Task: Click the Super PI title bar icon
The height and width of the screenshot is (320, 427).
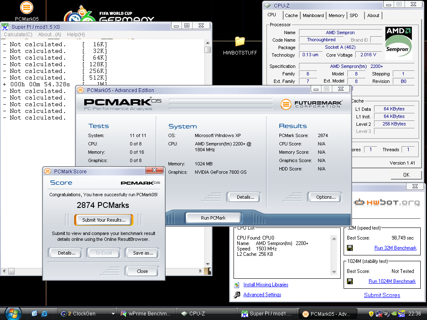Action: (x=5, y=27)
